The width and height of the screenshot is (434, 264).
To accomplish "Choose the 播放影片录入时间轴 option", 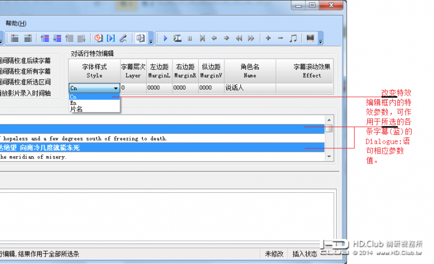I will pos(25,93).
